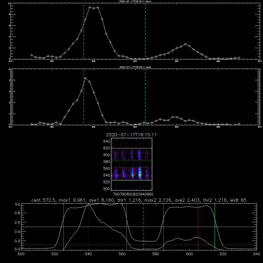Click the 'widt 65' statistic value

(238, 200)
